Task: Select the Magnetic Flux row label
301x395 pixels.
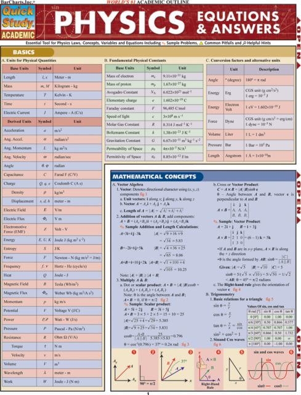Action: point(15,293)
